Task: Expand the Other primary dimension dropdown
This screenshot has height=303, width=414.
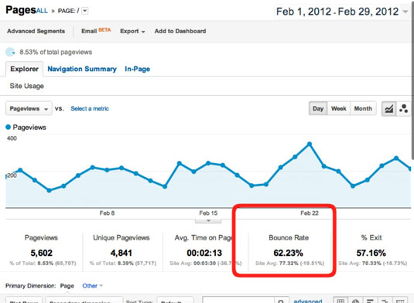Action: (x=92, y=286)
